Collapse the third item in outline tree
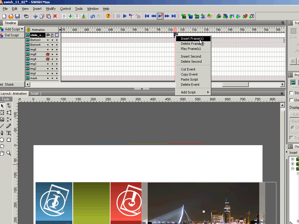 [293, 169]
